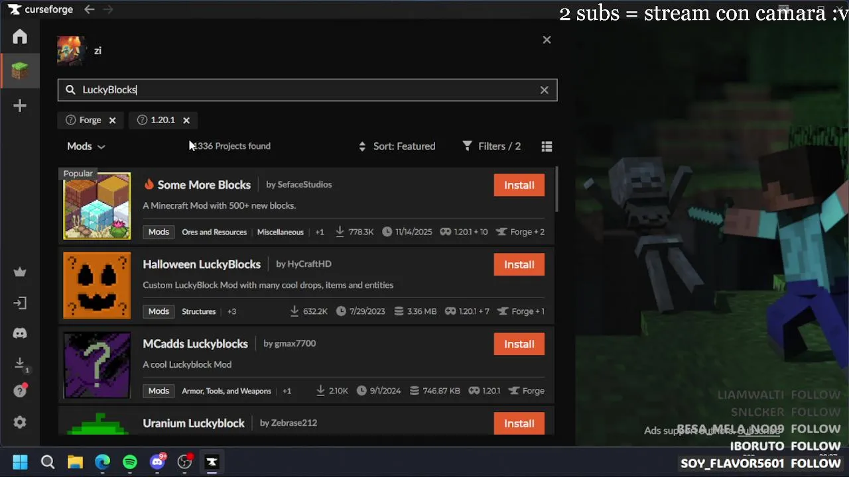Focus the LuckyBlocks search field
This screenshot has height=477, width=849.
coord(307,90)
